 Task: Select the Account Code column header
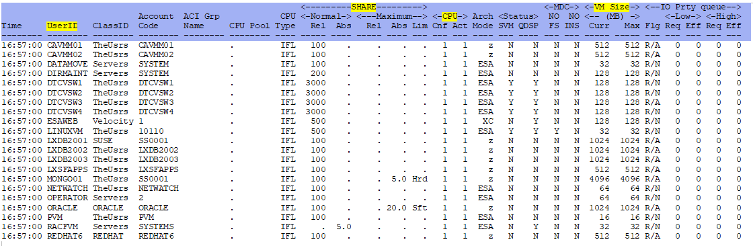click(156, 21)
